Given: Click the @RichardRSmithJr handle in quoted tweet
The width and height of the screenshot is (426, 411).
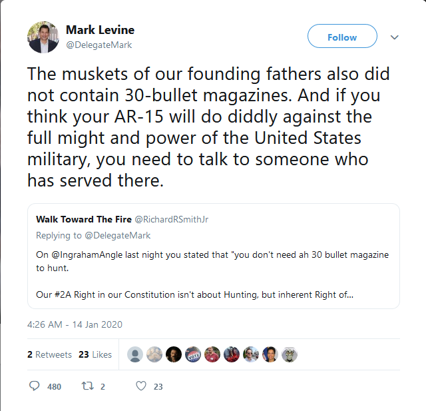Looking at the screenshot, I should [x=171, y=219].
